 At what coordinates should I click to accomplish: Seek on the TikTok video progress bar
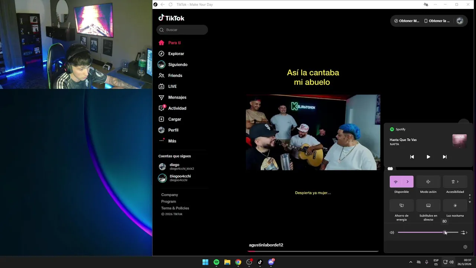pos(313,251)
